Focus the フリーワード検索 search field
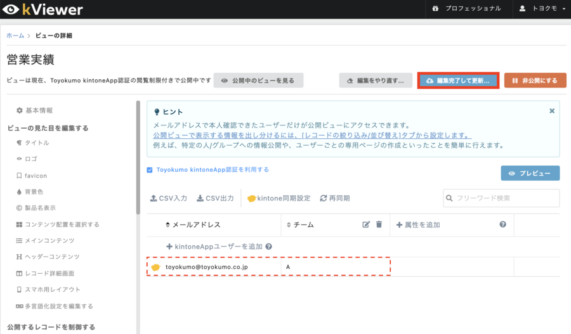Viewport: 571px width, 334px height. (x=501, y=198)
